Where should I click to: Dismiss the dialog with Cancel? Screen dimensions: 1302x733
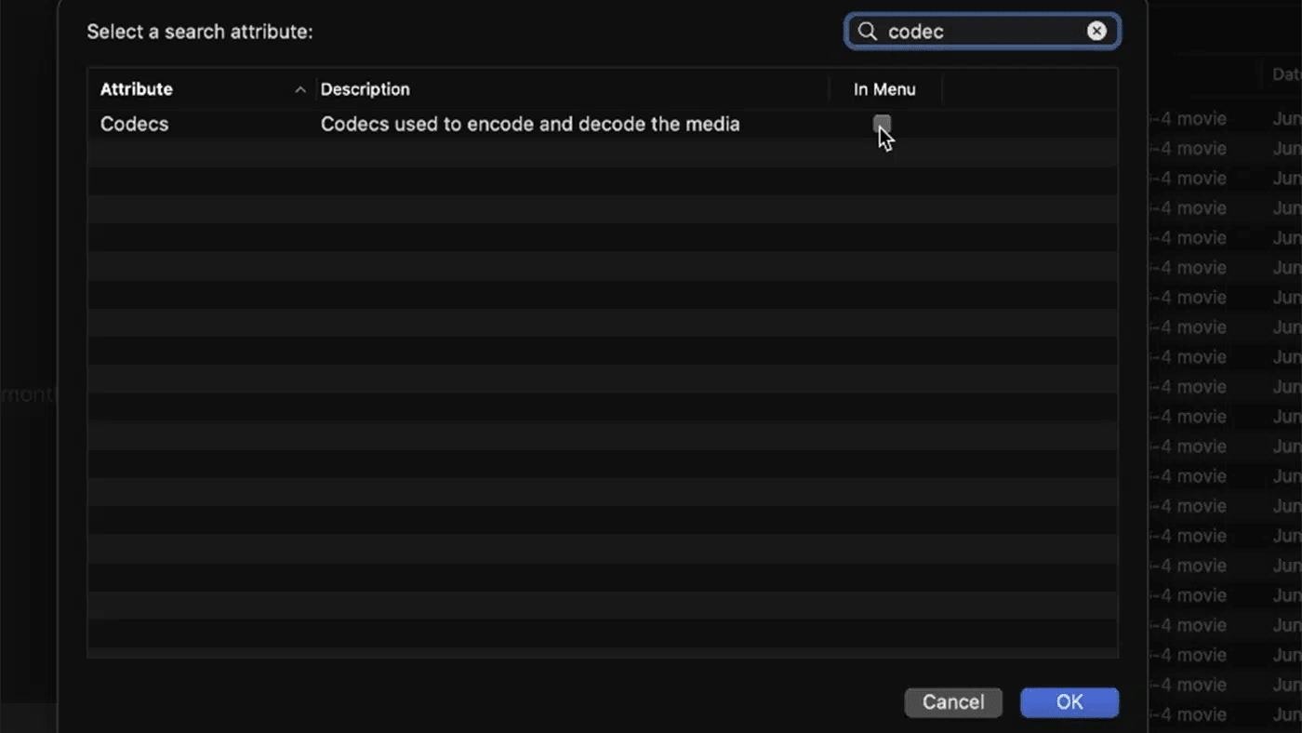952,702
